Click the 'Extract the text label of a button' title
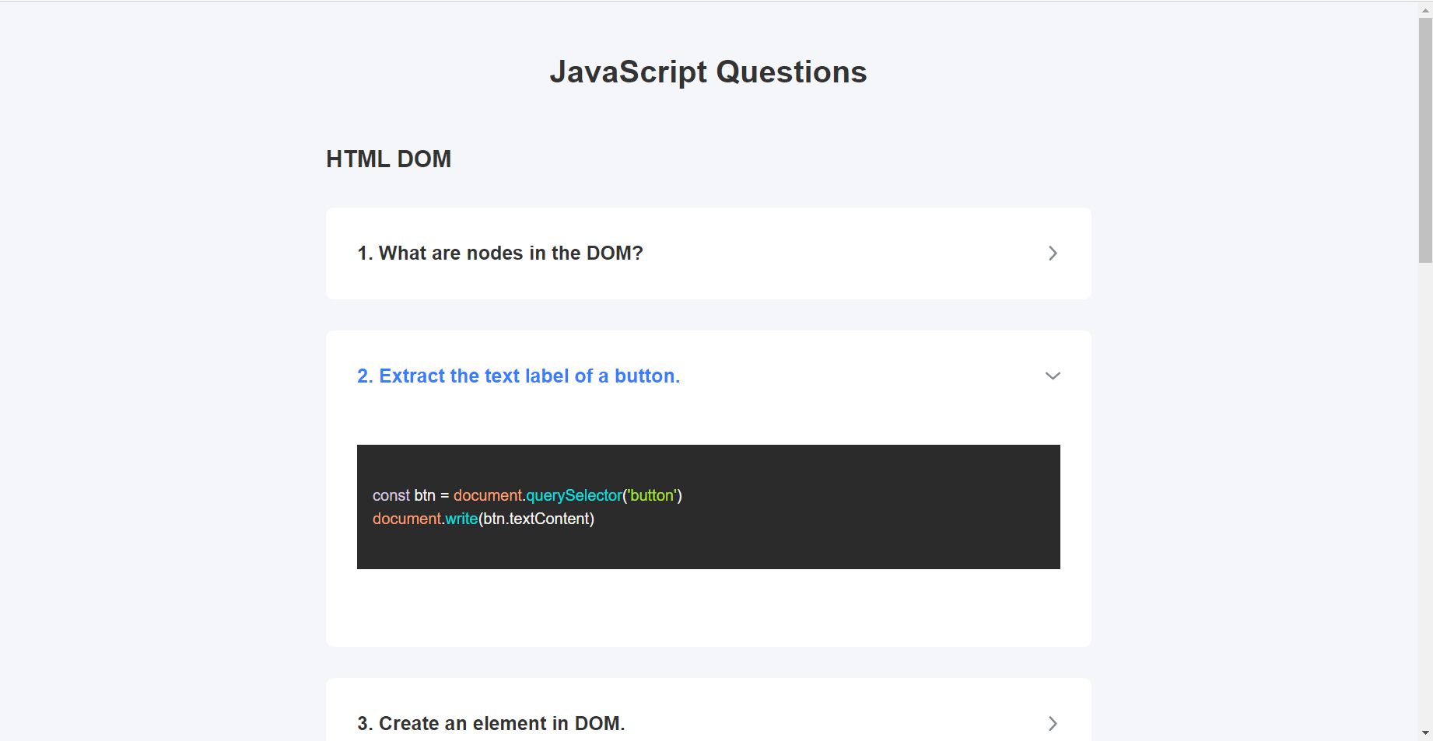Screen dimensions: 1433x741 click(x=518, y=376)
